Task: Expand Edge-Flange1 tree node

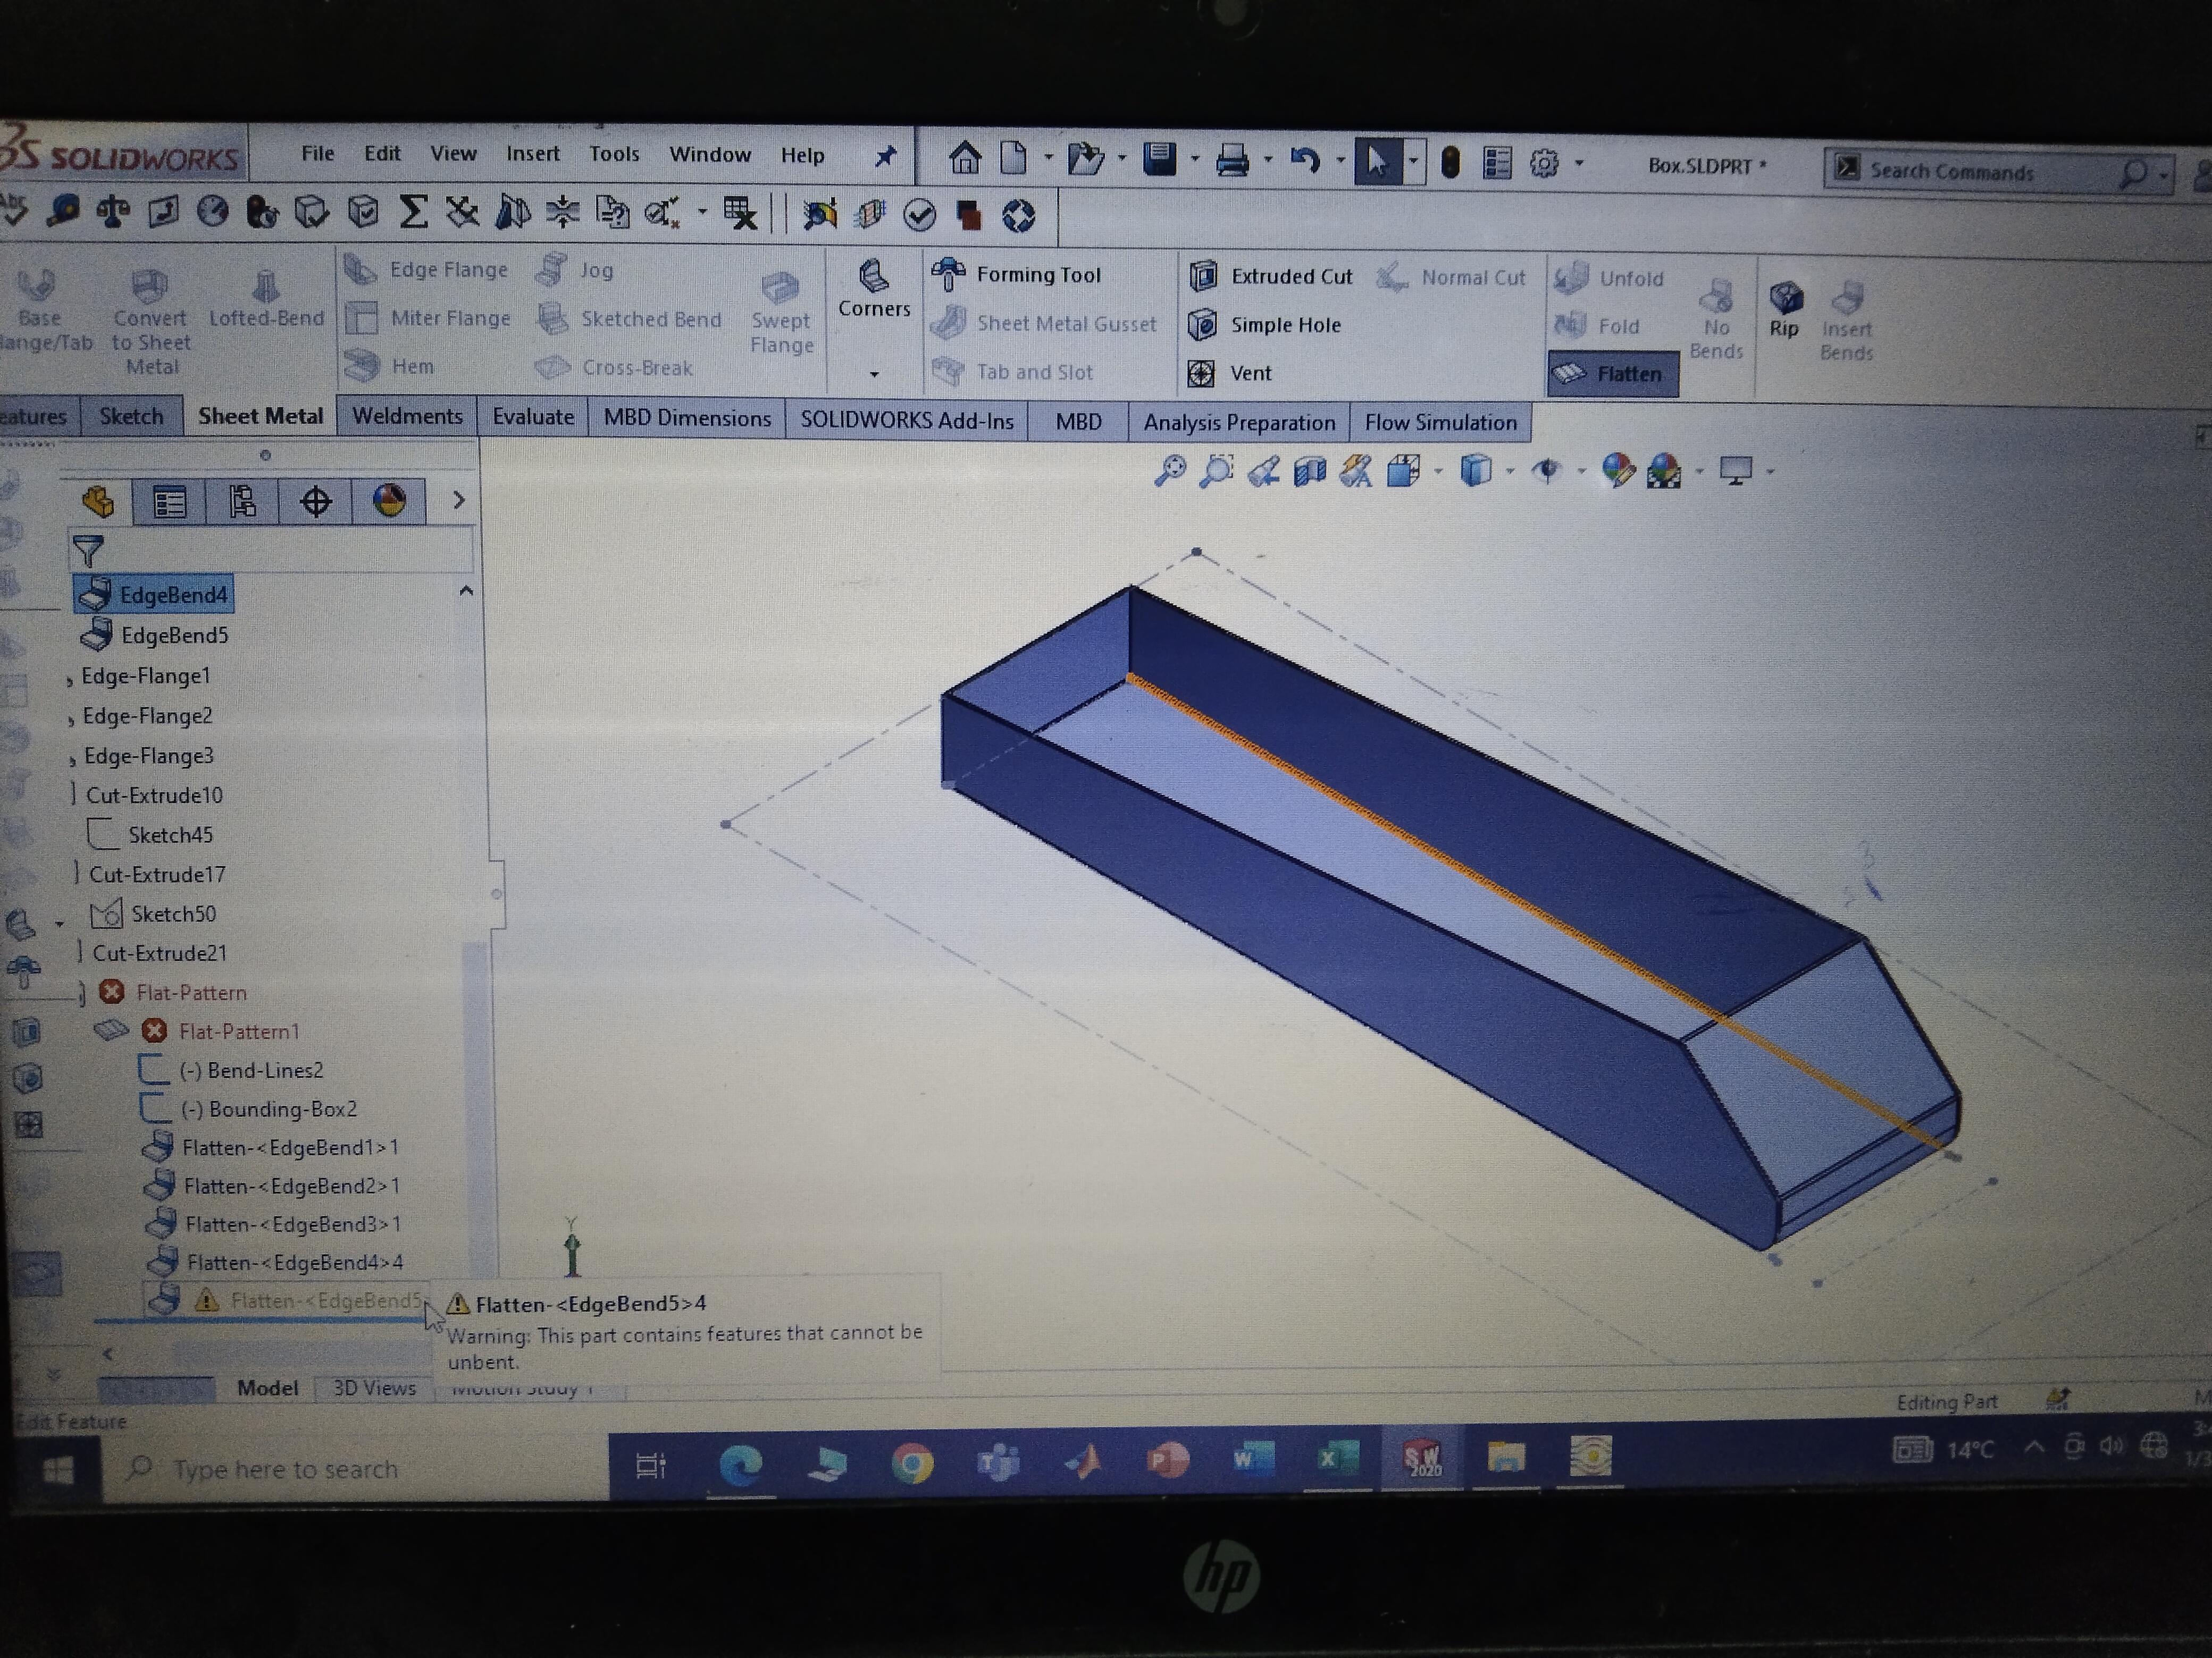Action: click(70, 681)
